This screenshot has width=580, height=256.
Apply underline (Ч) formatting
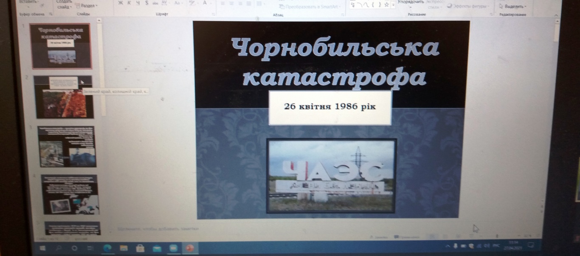tap(138, 3)
